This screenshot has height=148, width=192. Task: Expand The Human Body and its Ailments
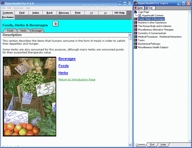[x=153, y=26]
